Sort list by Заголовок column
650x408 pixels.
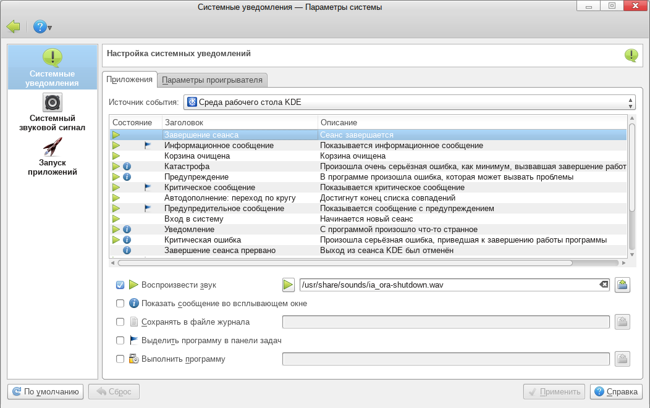tap(240, 123)
